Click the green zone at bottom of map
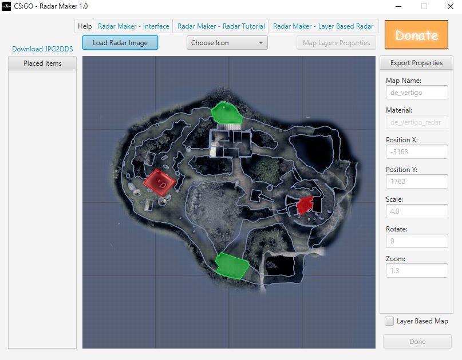The image size is (462, 360). click(x=232, y=265)
